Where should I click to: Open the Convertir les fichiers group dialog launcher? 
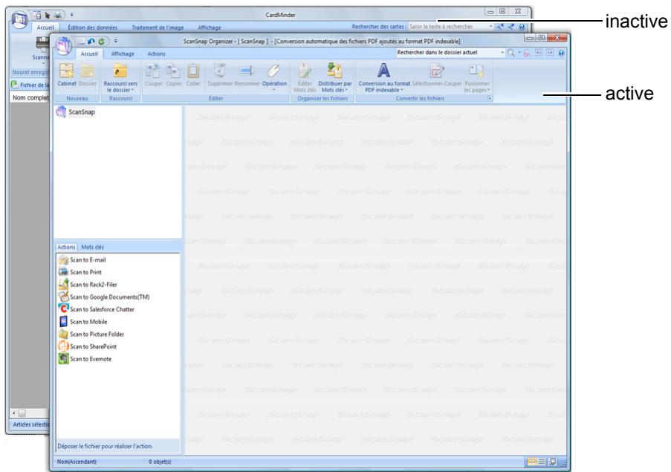(x=489, y=98)
